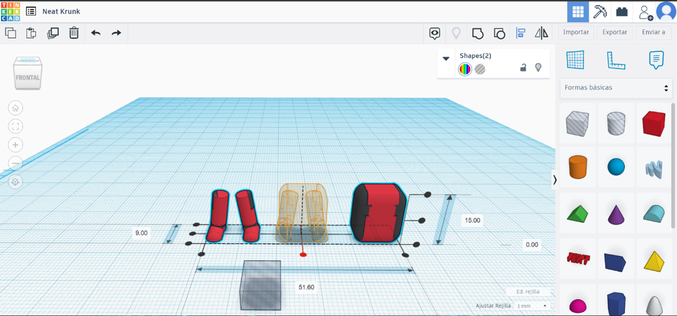677x316 pixels.
Task: Select the Ungroup tool
Action: 499,33
